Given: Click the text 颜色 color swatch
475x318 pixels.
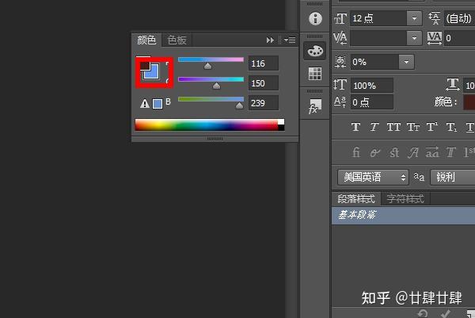Looking at the screenshot, I should click(x=469, y=102).
